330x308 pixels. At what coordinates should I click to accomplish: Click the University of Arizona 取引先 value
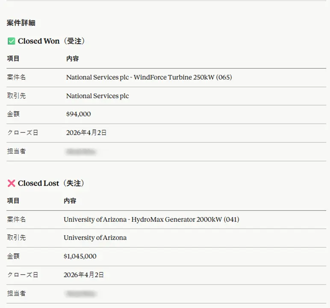point(95,238)
